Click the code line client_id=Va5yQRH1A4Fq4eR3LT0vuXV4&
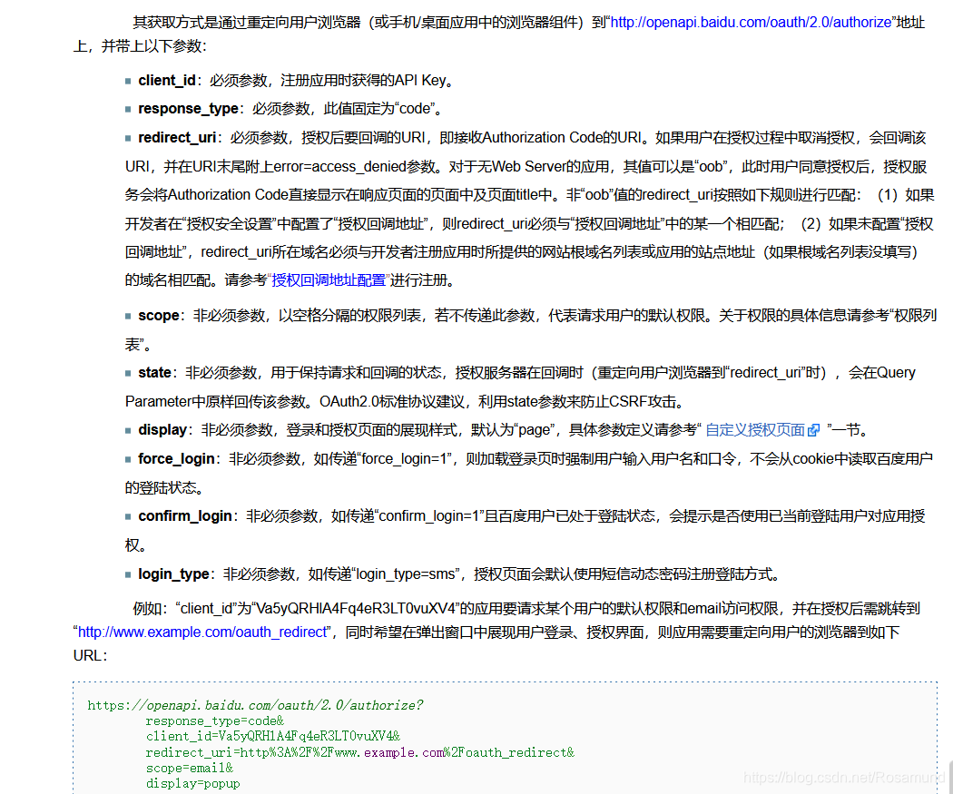953x794 pixels. pos(272,736)
